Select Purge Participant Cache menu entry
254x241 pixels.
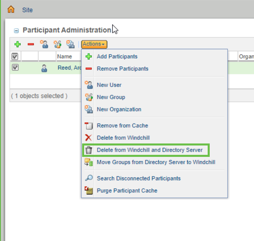127,191
